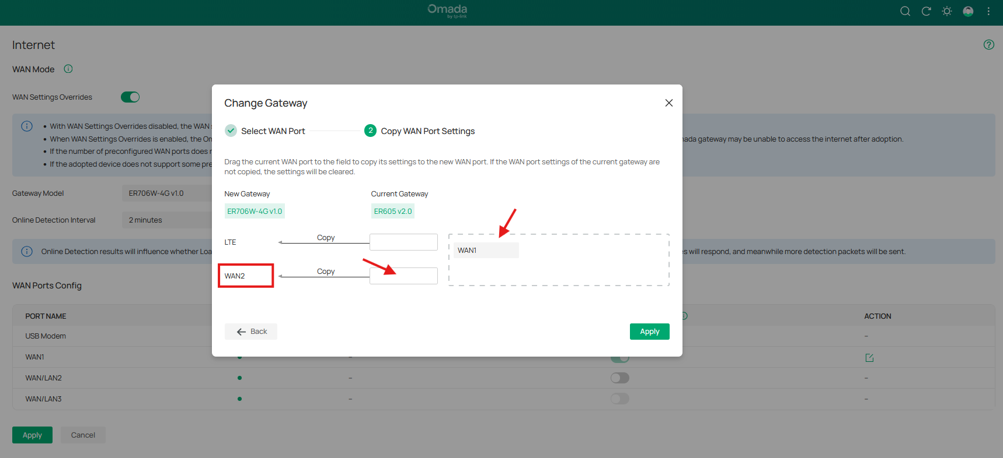Open the global search icon
The image size is (1003, 458).
point(905,11)
